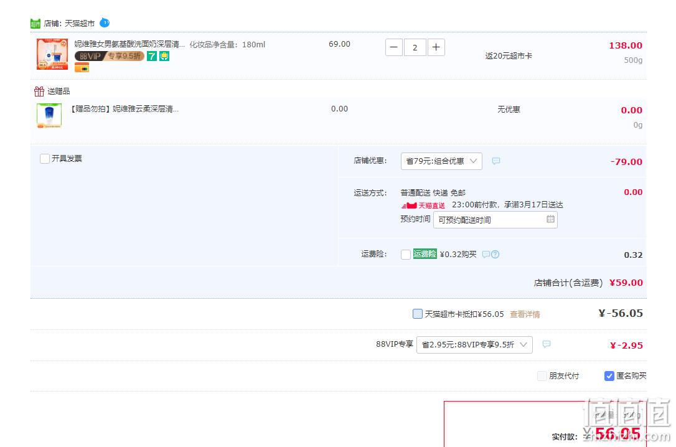Click the Tmall Supermarket store logo icon

(x=35, y=23)
